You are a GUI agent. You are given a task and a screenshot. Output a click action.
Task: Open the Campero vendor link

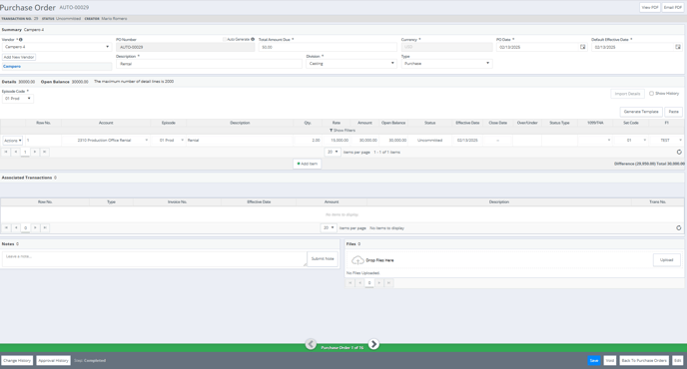point(12,67)
